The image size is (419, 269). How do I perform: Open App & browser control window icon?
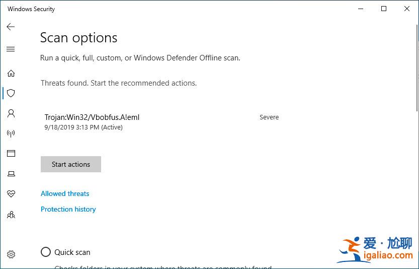pyautogui.click(x=11, y=153)
